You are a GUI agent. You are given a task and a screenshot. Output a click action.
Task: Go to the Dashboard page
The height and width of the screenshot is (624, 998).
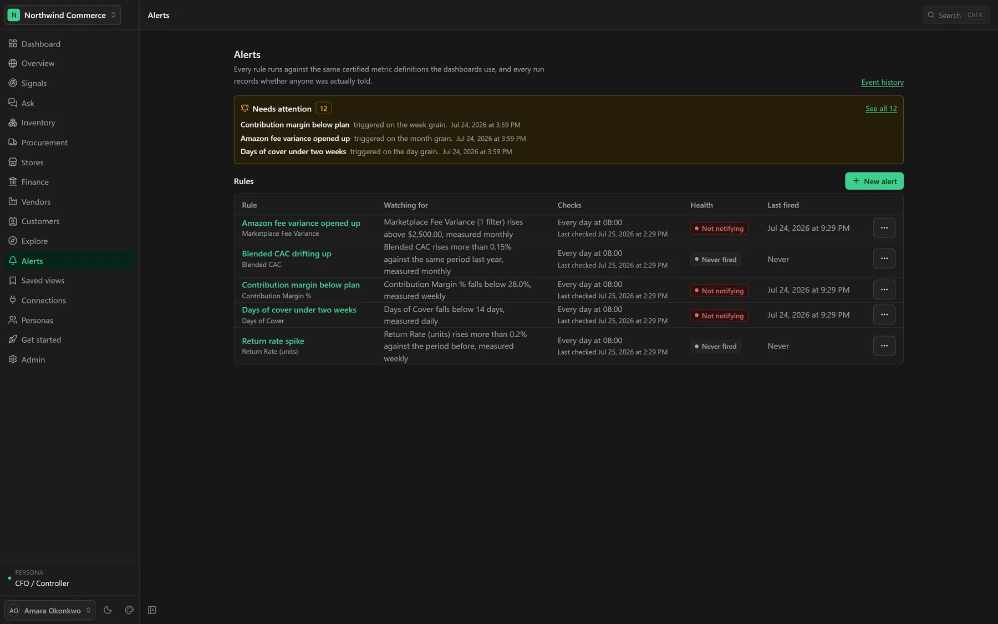tap(69, 44)
